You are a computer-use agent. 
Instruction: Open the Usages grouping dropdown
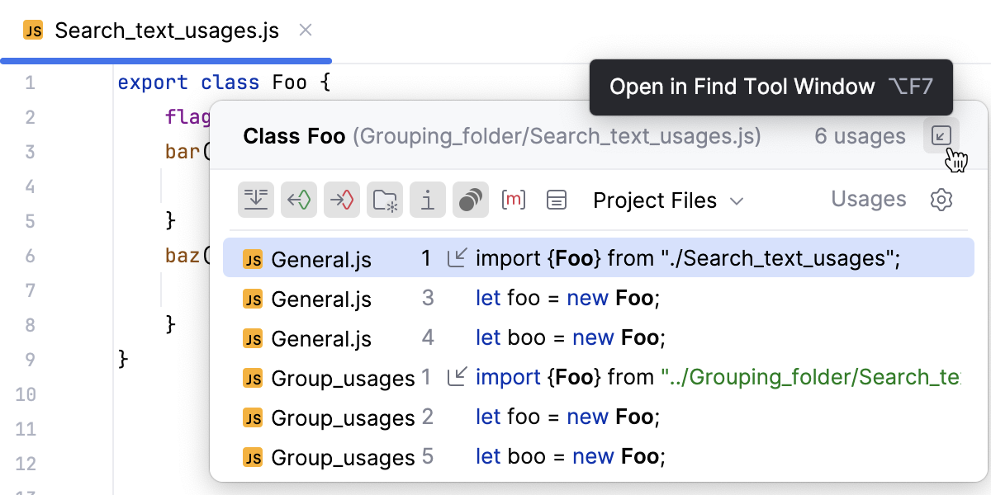coord(868,199)
